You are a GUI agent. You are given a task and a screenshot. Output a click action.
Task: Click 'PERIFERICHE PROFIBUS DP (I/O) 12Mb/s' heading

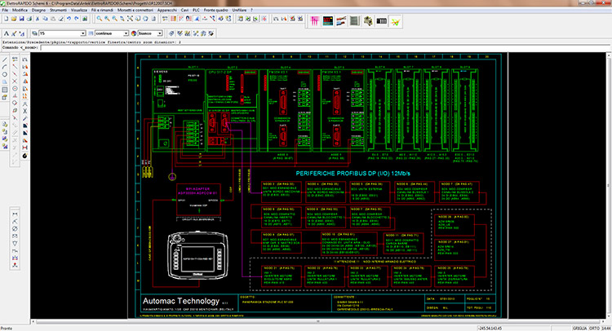[x=353, y=174]
